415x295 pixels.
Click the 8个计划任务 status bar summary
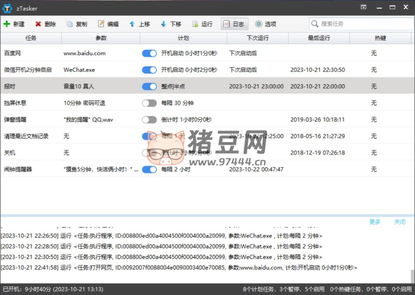click(284, 289)
